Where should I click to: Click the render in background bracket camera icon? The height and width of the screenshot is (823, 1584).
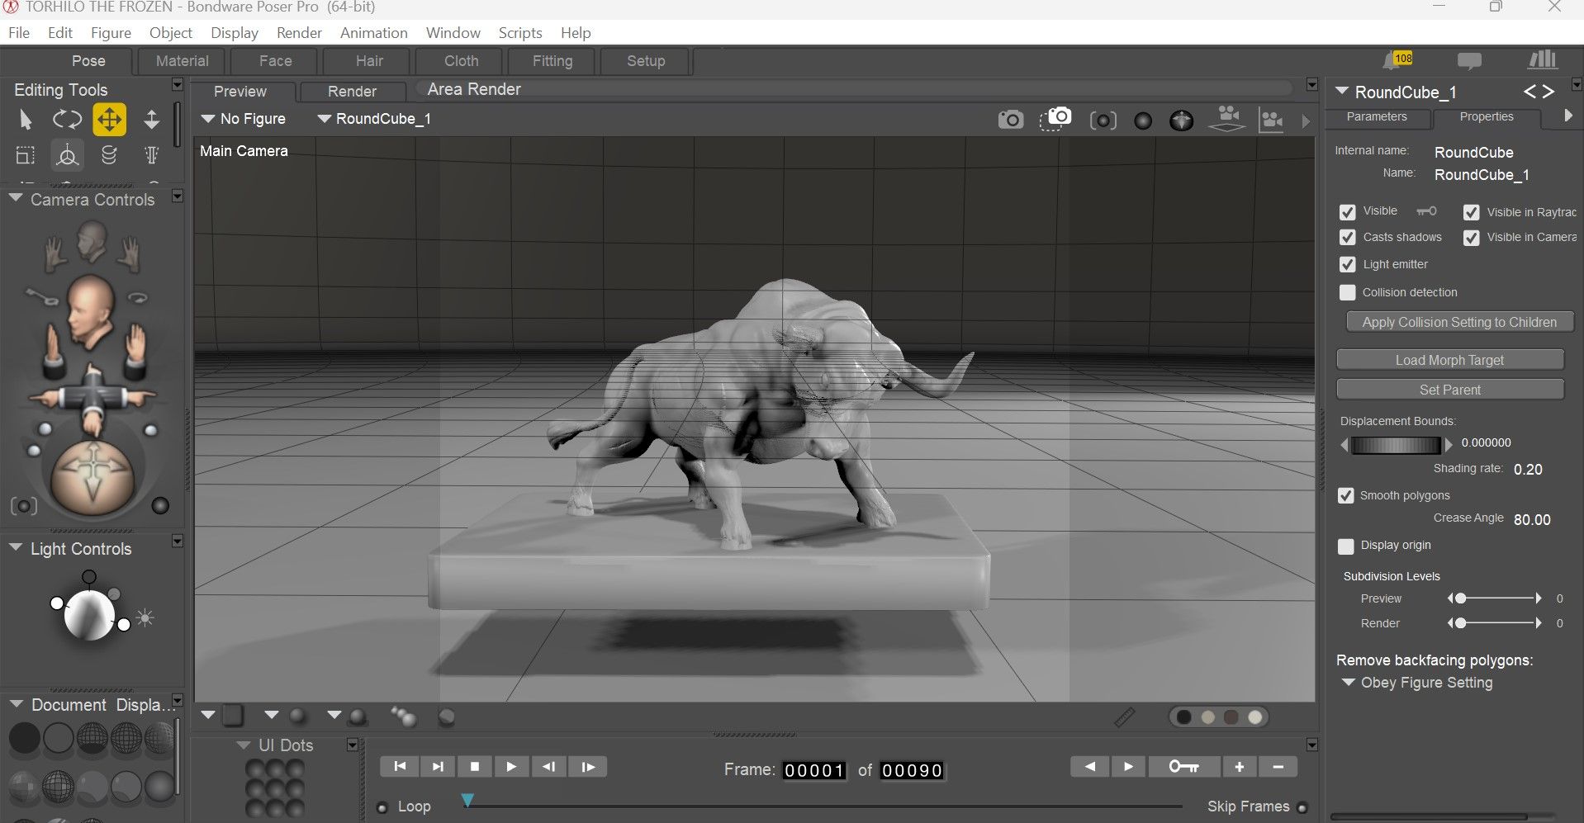coord(1103,121)
